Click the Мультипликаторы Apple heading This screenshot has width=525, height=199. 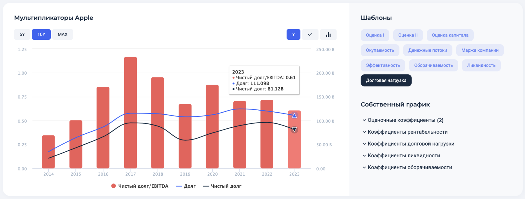[54, 18]
